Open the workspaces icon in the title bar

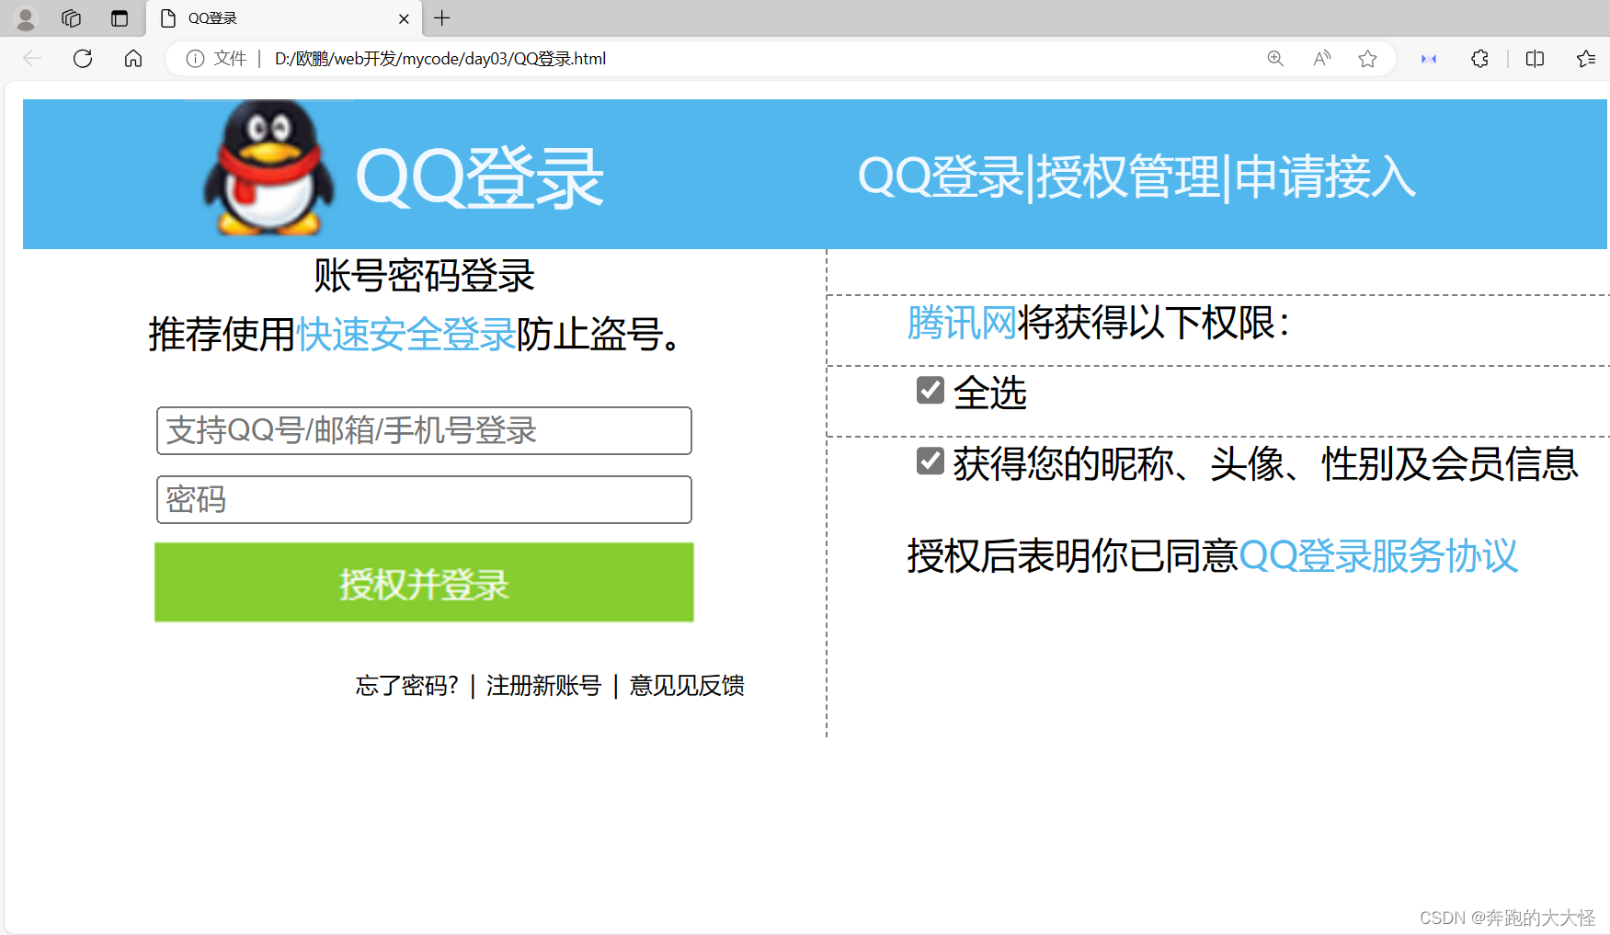tap(72, 18)
